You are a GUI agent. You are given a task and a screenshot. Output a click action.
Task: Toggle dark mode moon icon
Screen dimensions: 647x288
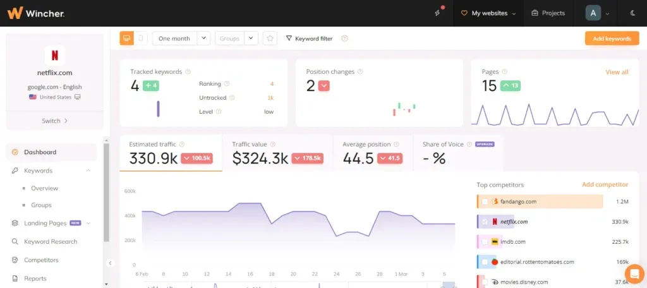click(632, 13)
